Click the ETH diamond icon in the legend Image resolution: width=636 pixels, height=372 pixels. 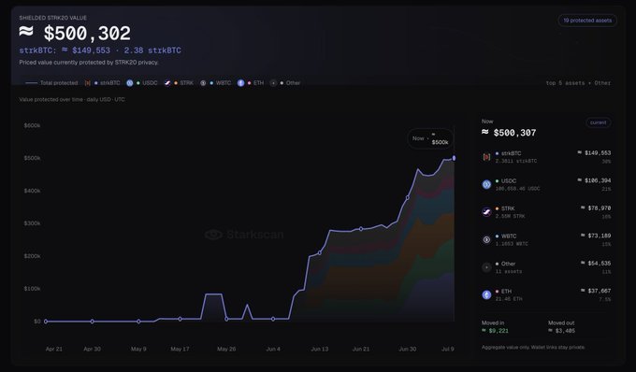click(240, 83)
